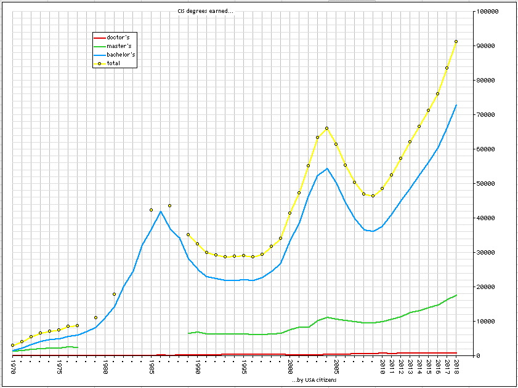This screenshot has height=388, width=518.
Task: Click the total data point at the 2004 peak
Action: point(326,128)
